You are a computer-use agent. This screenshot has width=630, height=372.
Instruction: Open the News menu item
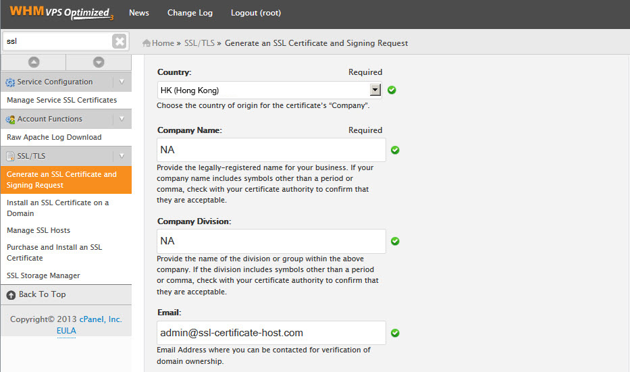pyautogui.click(x=138, y=13)
